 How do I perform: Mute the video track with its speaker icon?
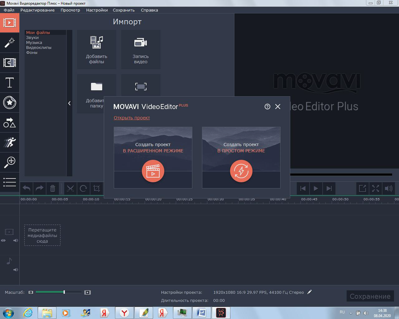click(x=15, y=241)
